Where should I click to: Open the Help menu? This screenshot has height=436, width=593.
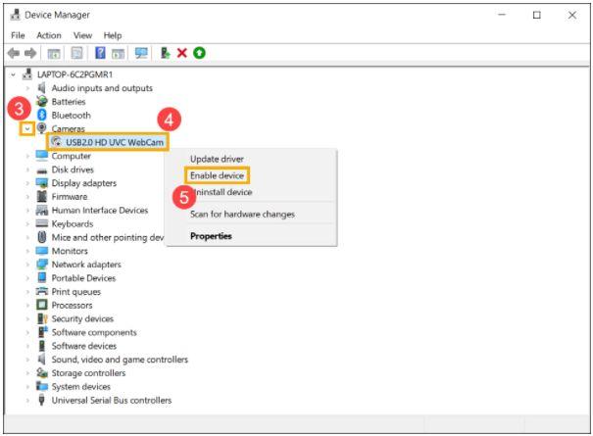click(113, 35)
